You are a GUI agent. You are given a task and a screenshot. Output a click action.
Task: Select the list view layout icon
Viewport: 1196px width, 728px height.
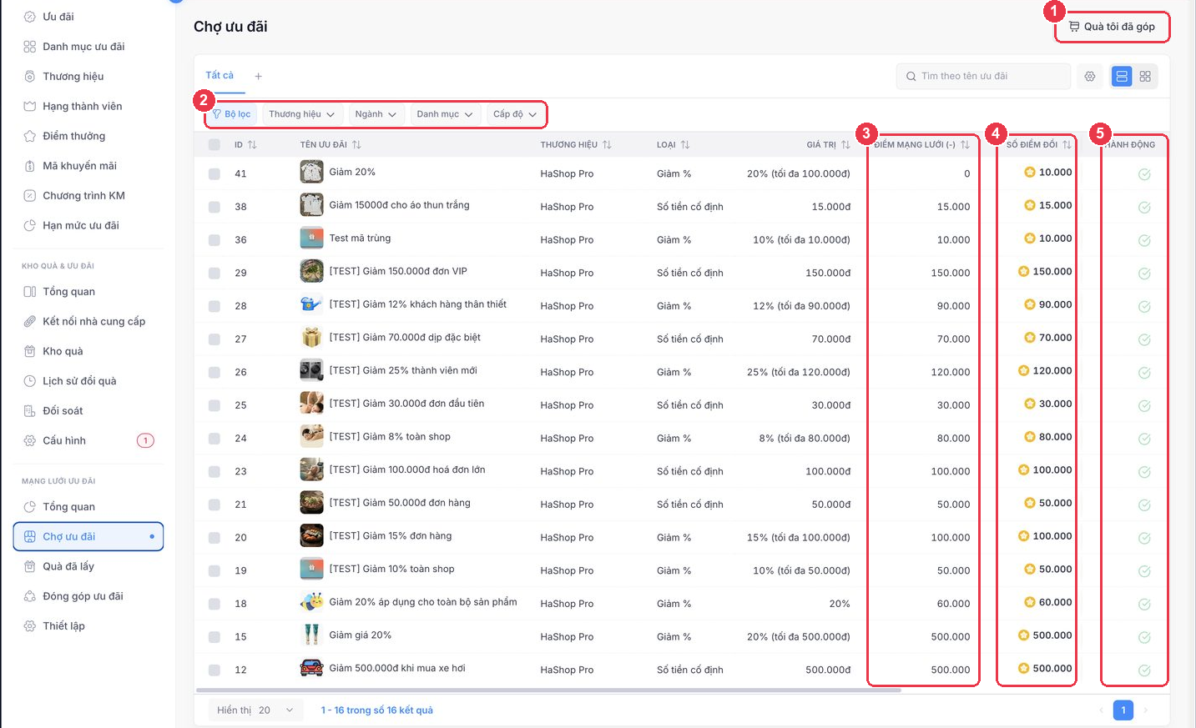1122,77
